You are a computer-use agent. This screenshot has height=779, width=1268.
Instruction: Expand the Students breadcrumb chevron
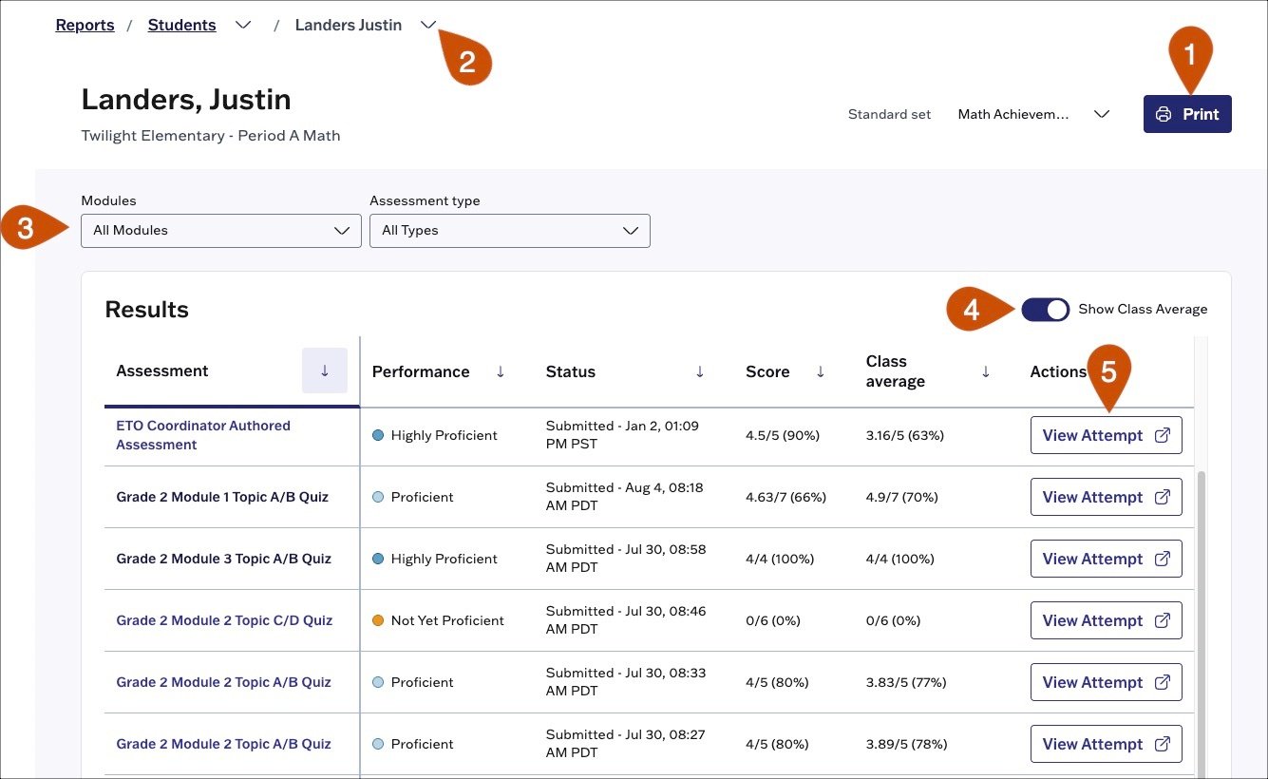tap(243, 26)
